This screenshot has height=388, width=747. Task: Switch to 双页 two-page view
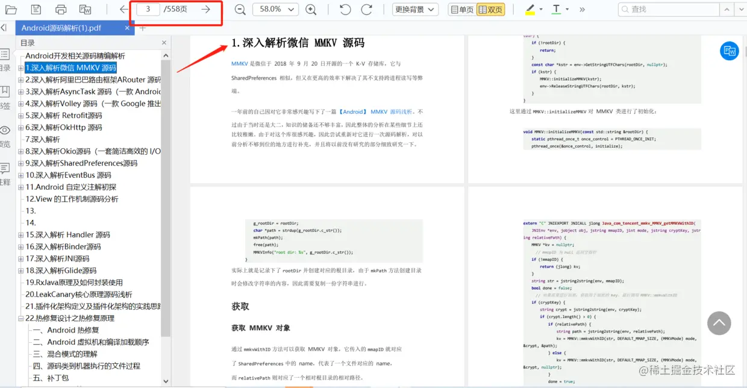pos(490,10)
